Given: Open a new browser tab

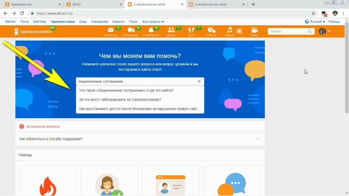Looking at the screenshot, I should (x=253, y=4).
